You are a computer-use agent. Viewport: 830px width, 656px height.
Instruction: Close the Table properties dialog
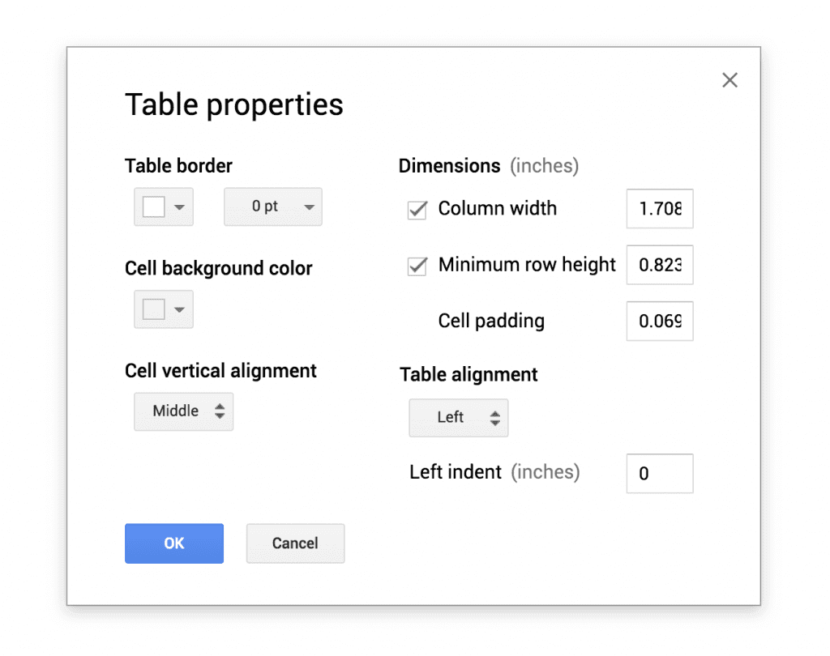click(729, 79)
